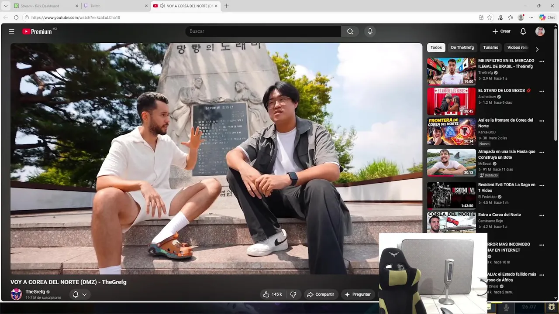Add page to favorites star
The height and width of the screenshot is (314, 559).
point(490,17)
